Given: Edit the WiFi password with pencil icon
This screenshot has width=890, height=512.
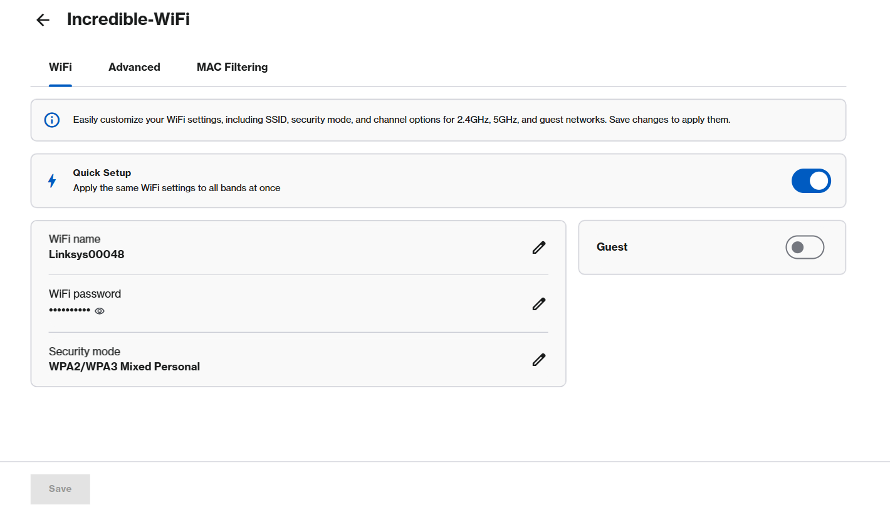Looking at the screenshot, I should [538, 304].
